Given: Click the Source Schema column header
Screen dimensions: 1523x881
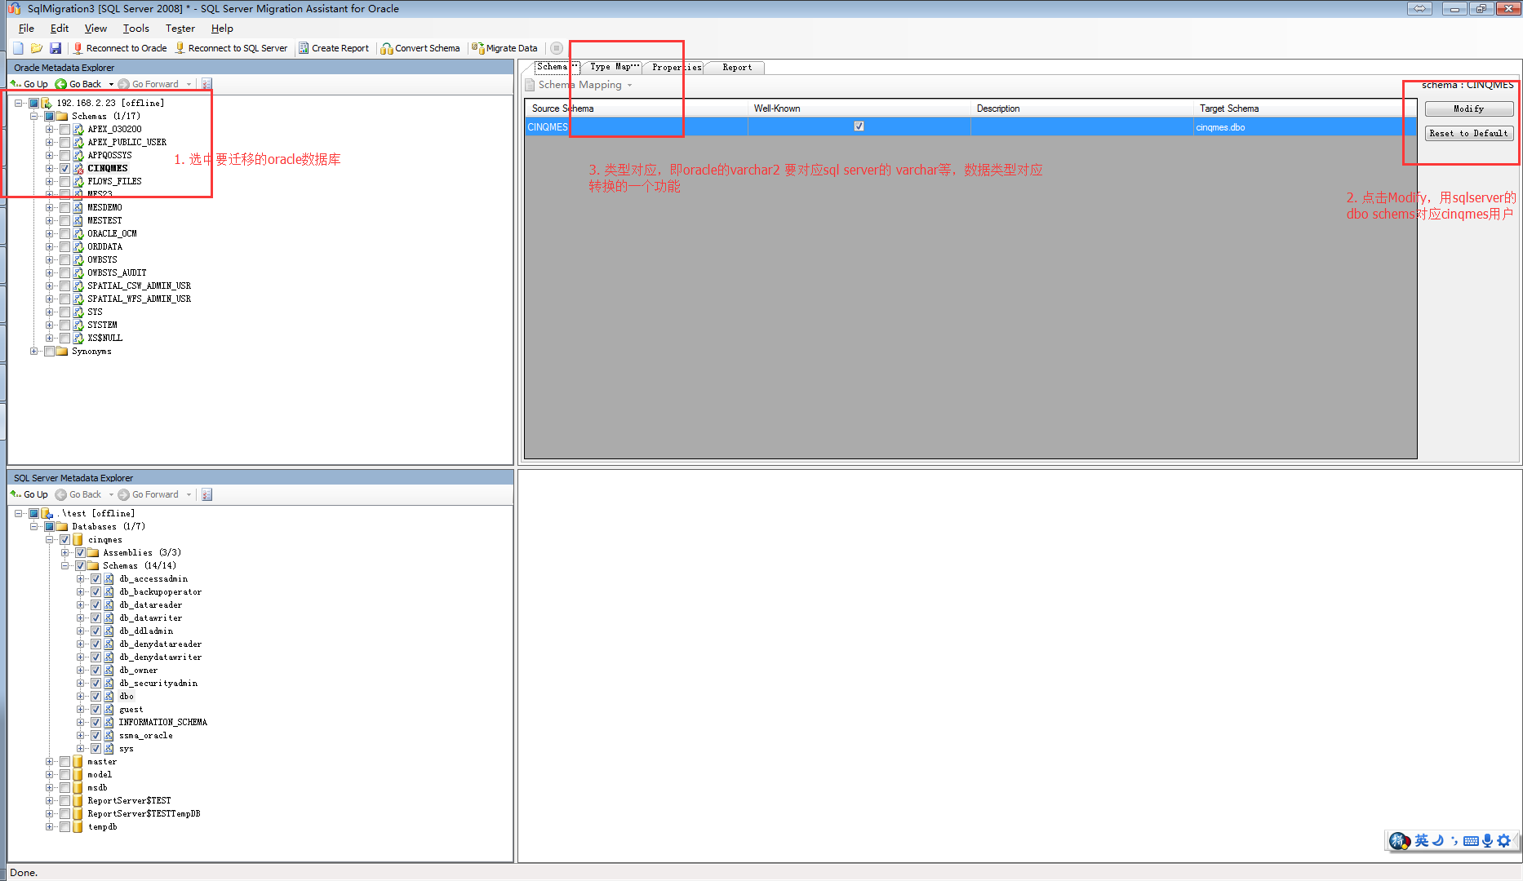Looking at the screenshot, I should 636,108.
